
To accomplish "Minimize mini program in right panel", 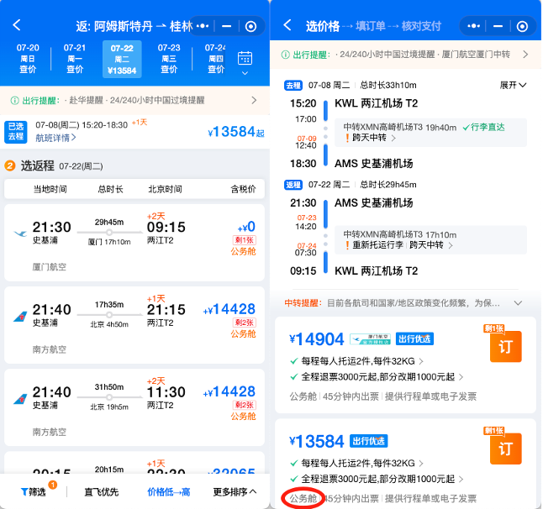I will click(498, 26).
